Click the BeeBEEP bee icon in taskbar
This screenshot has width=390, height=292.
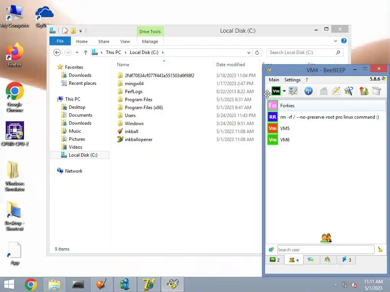[x=173, y=284]
